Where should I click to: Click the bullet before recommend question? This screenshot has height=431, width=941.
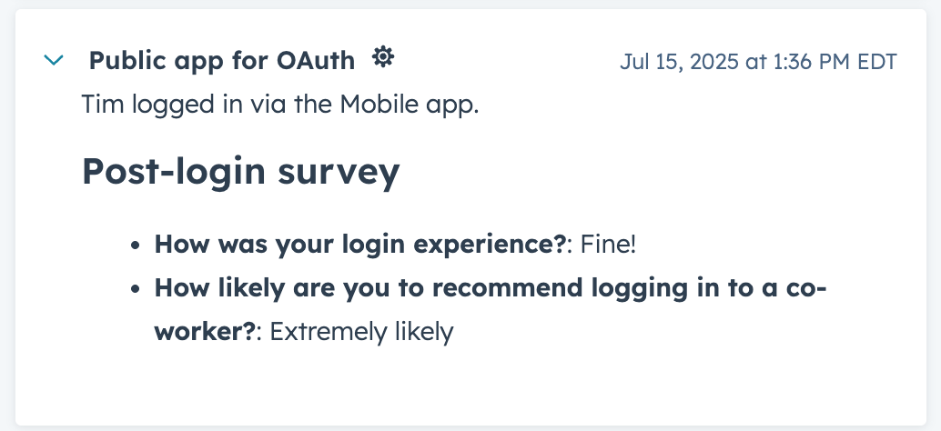[136, 289]
